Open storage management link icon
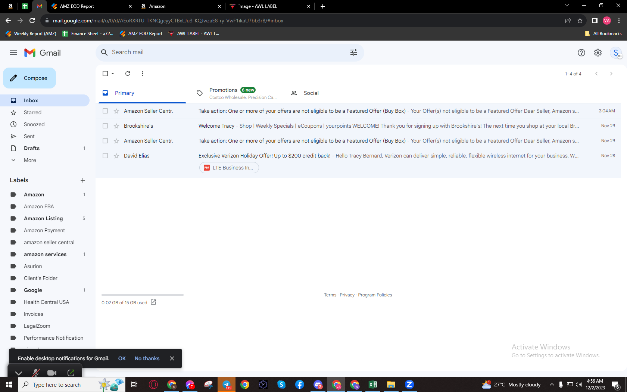627x392 pixels. tap(153, 302)
